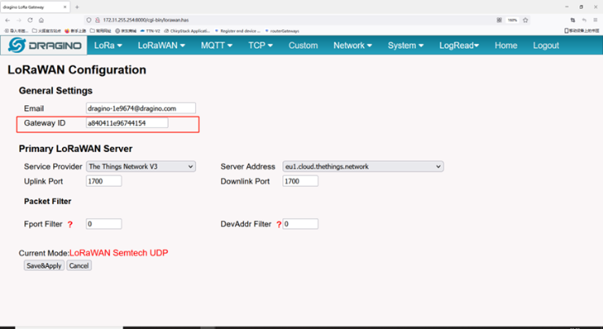Reload the page with the refresh icon
Image resolution: width=603 pixels, height=329 pixels.
tap(30, 20)
